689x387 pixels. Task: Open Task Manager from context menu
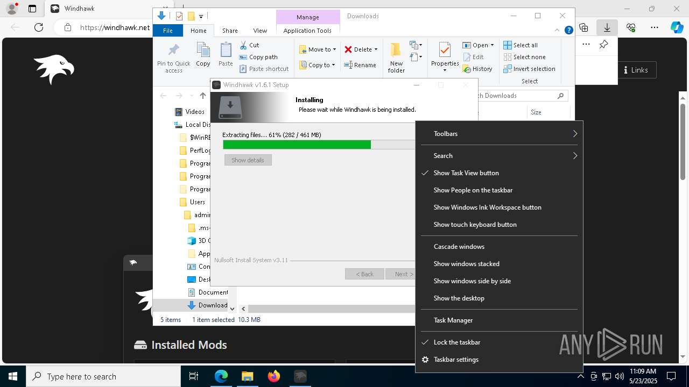[x=499, y=320]
